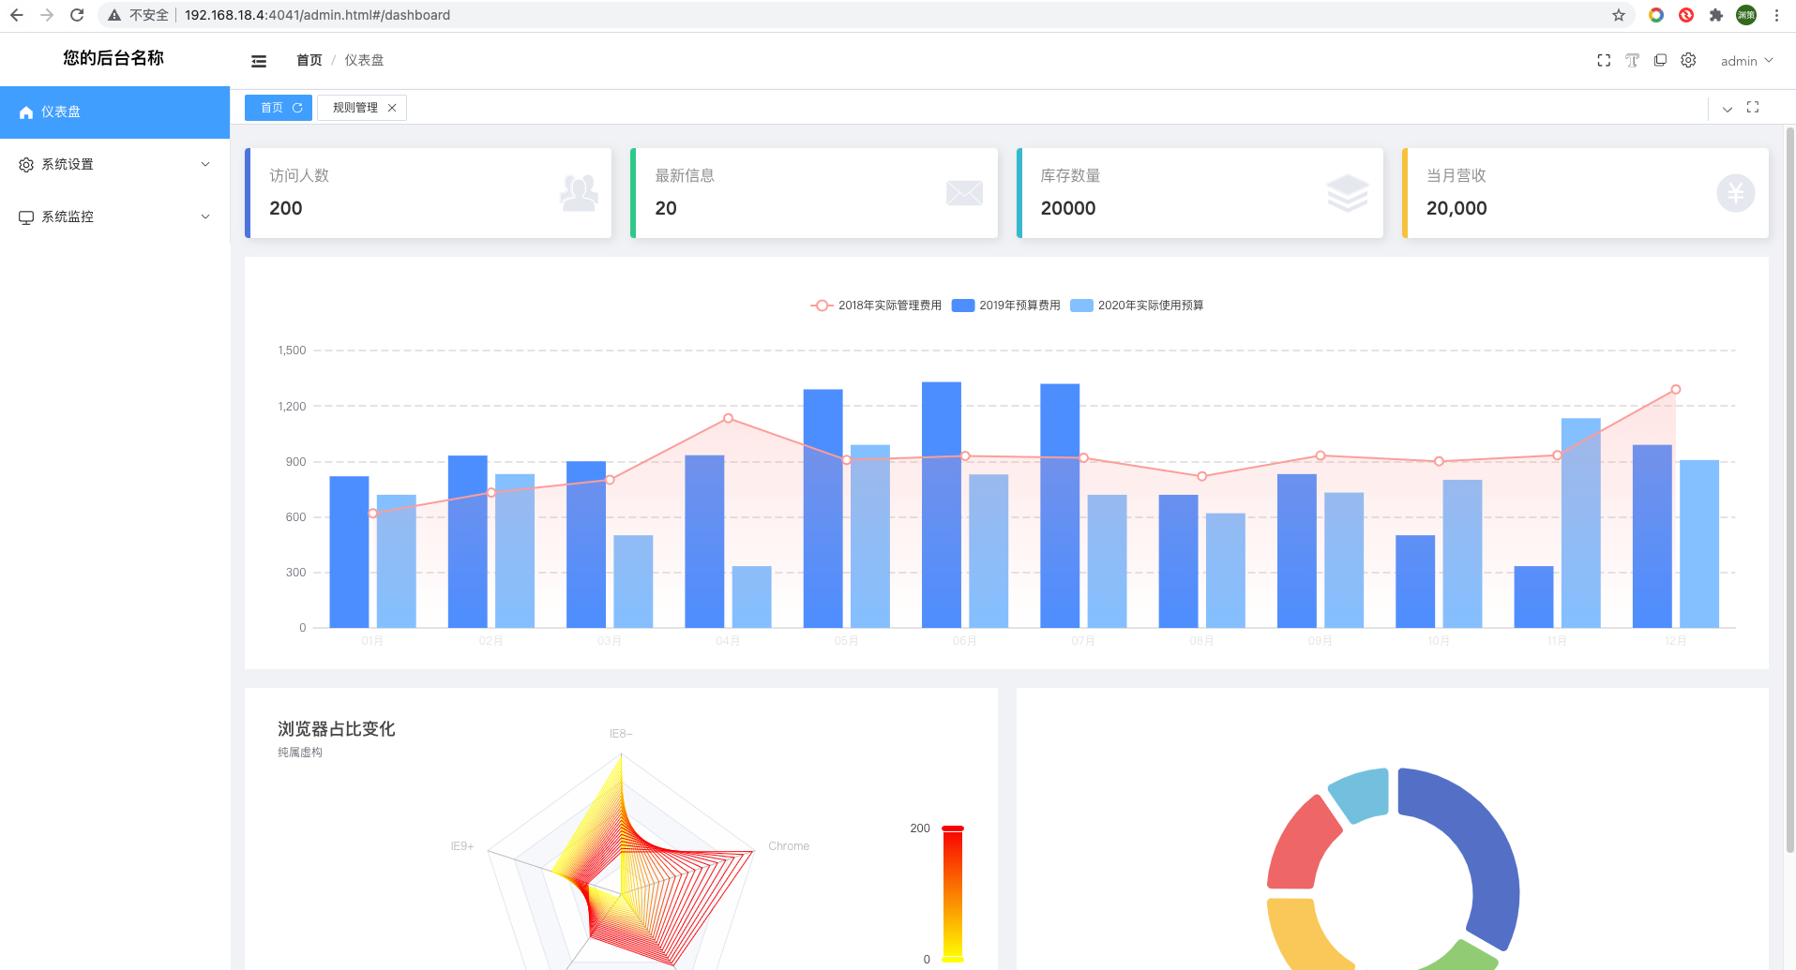Collapse the sidebar with the hamburger icon
Screen dimensions: 1796x970
pyautogui.click(x=259, y=61)
